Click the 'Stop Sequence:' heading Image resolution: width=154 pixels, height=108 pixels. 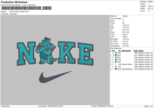[x=116, y=48]
